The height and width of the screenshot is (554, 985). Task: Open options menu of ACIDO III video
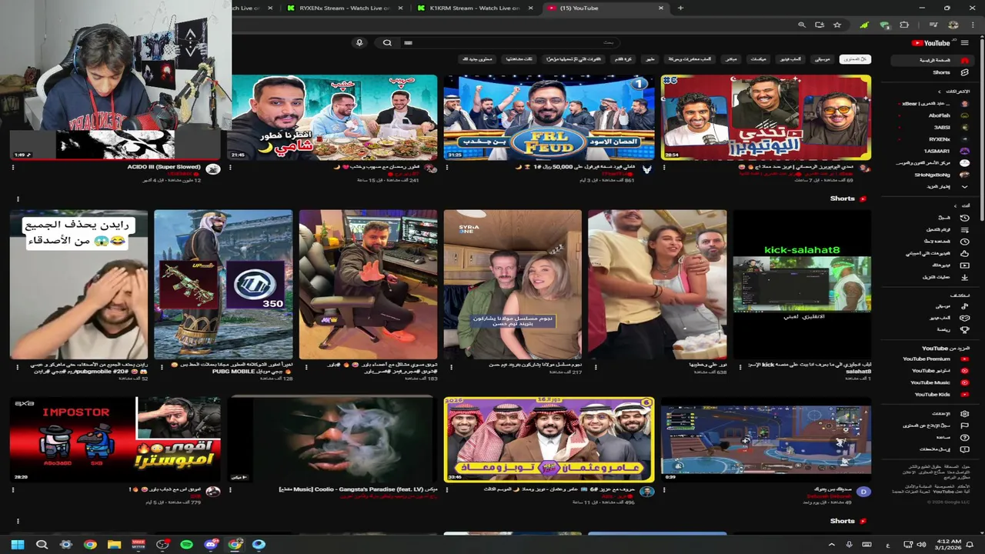[13, 167]
